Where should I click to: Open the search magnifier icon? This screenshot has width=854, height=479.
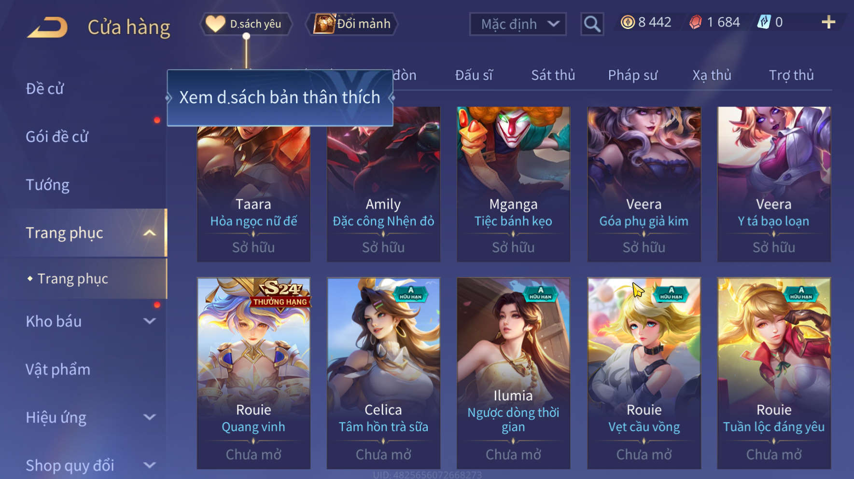592,24
